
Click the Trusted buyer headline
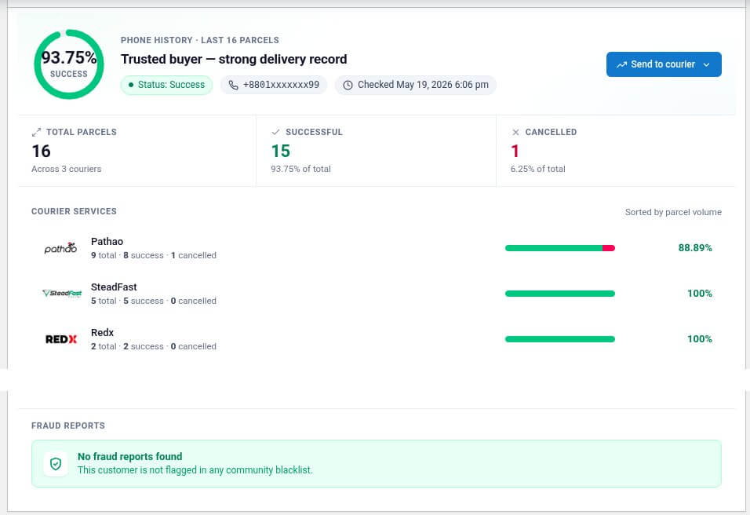coord(234,60)
